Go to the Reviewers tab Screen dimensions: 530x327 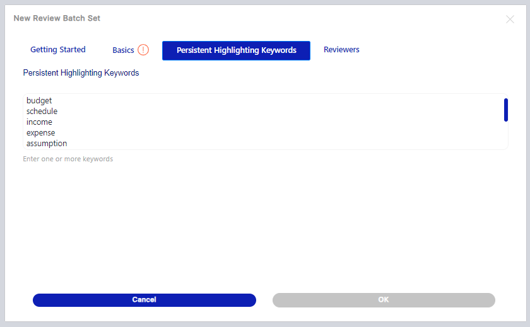click(x=341, y=50)
